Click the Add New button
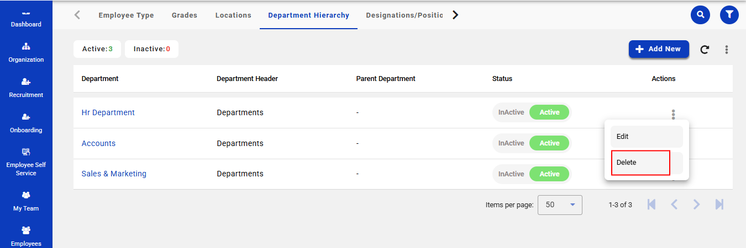Viewport: 746px width, 248px height. (x=658, y=49)
